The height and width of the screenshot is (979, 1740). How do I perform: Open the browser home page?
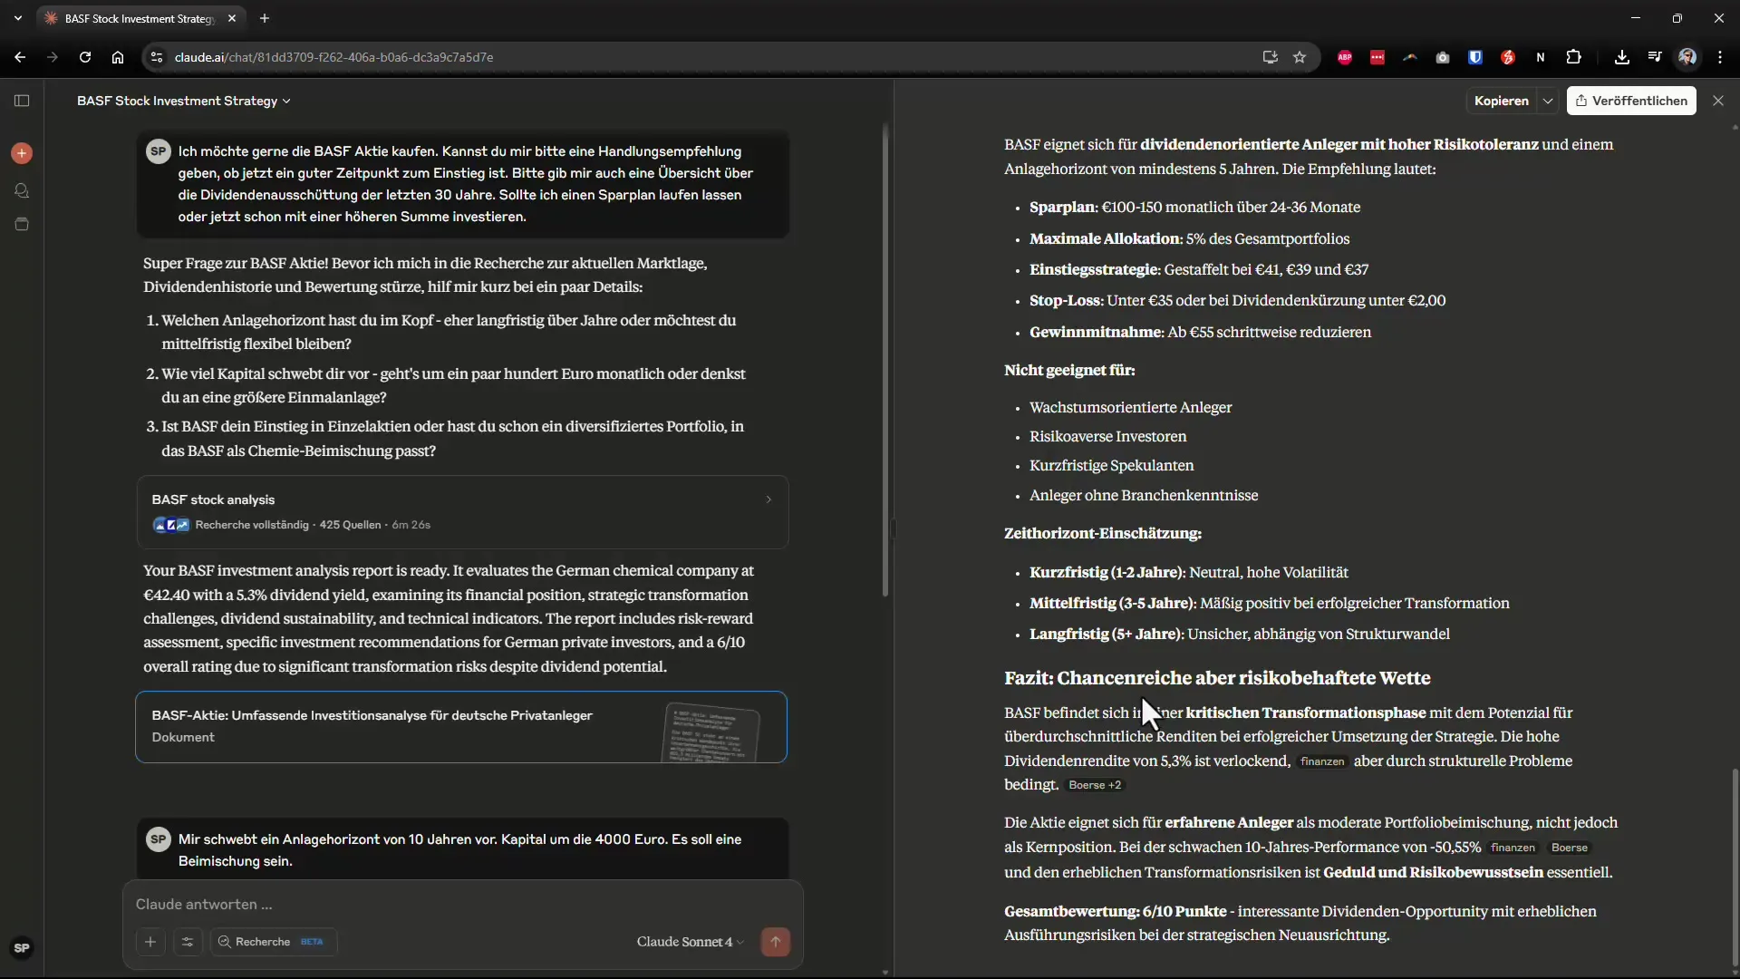point(118,57)
